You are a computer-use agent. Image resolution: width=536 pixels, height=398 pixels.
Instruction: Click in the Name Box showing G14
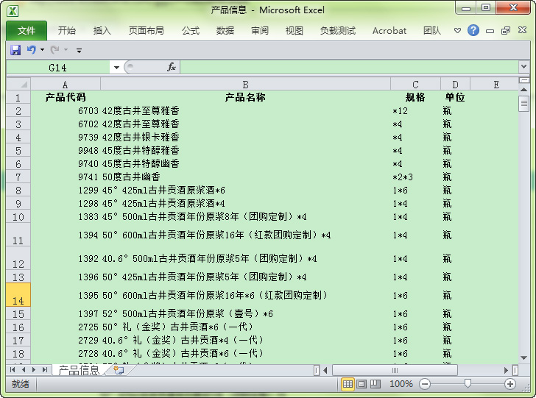(x=58, y=67)
